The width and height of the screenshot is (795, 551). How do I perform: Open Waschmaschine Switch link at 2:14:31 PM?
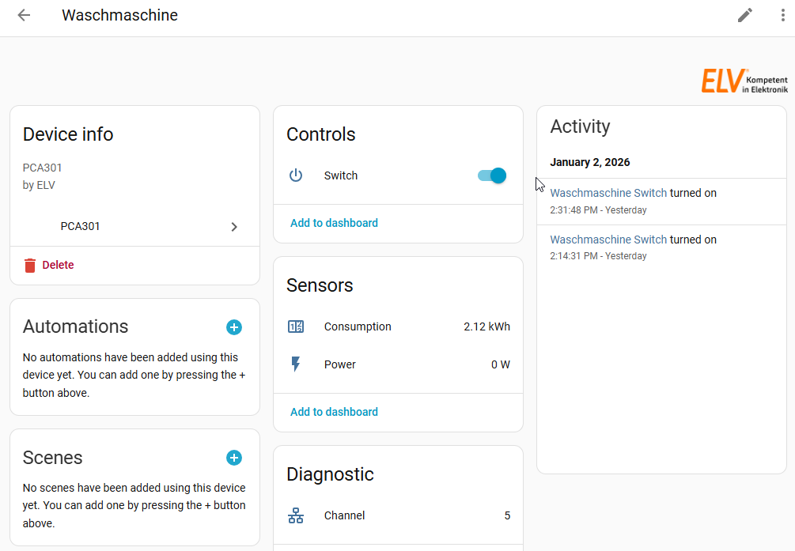point(608,240)
